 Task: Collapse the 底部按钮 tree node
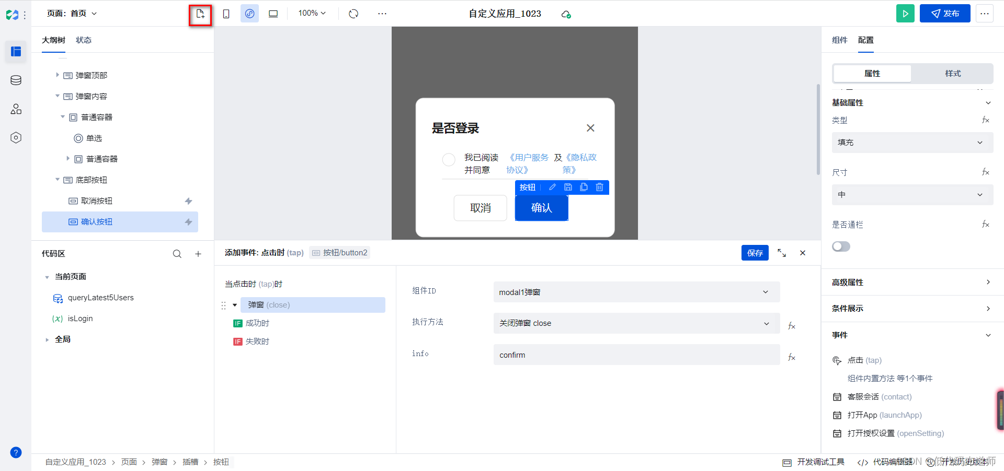pos(58,180)
